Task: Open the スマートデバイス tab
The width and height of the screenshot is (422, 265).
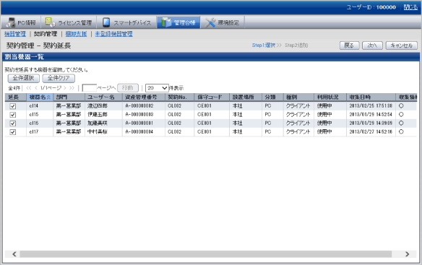Action: tap(126, 22)
